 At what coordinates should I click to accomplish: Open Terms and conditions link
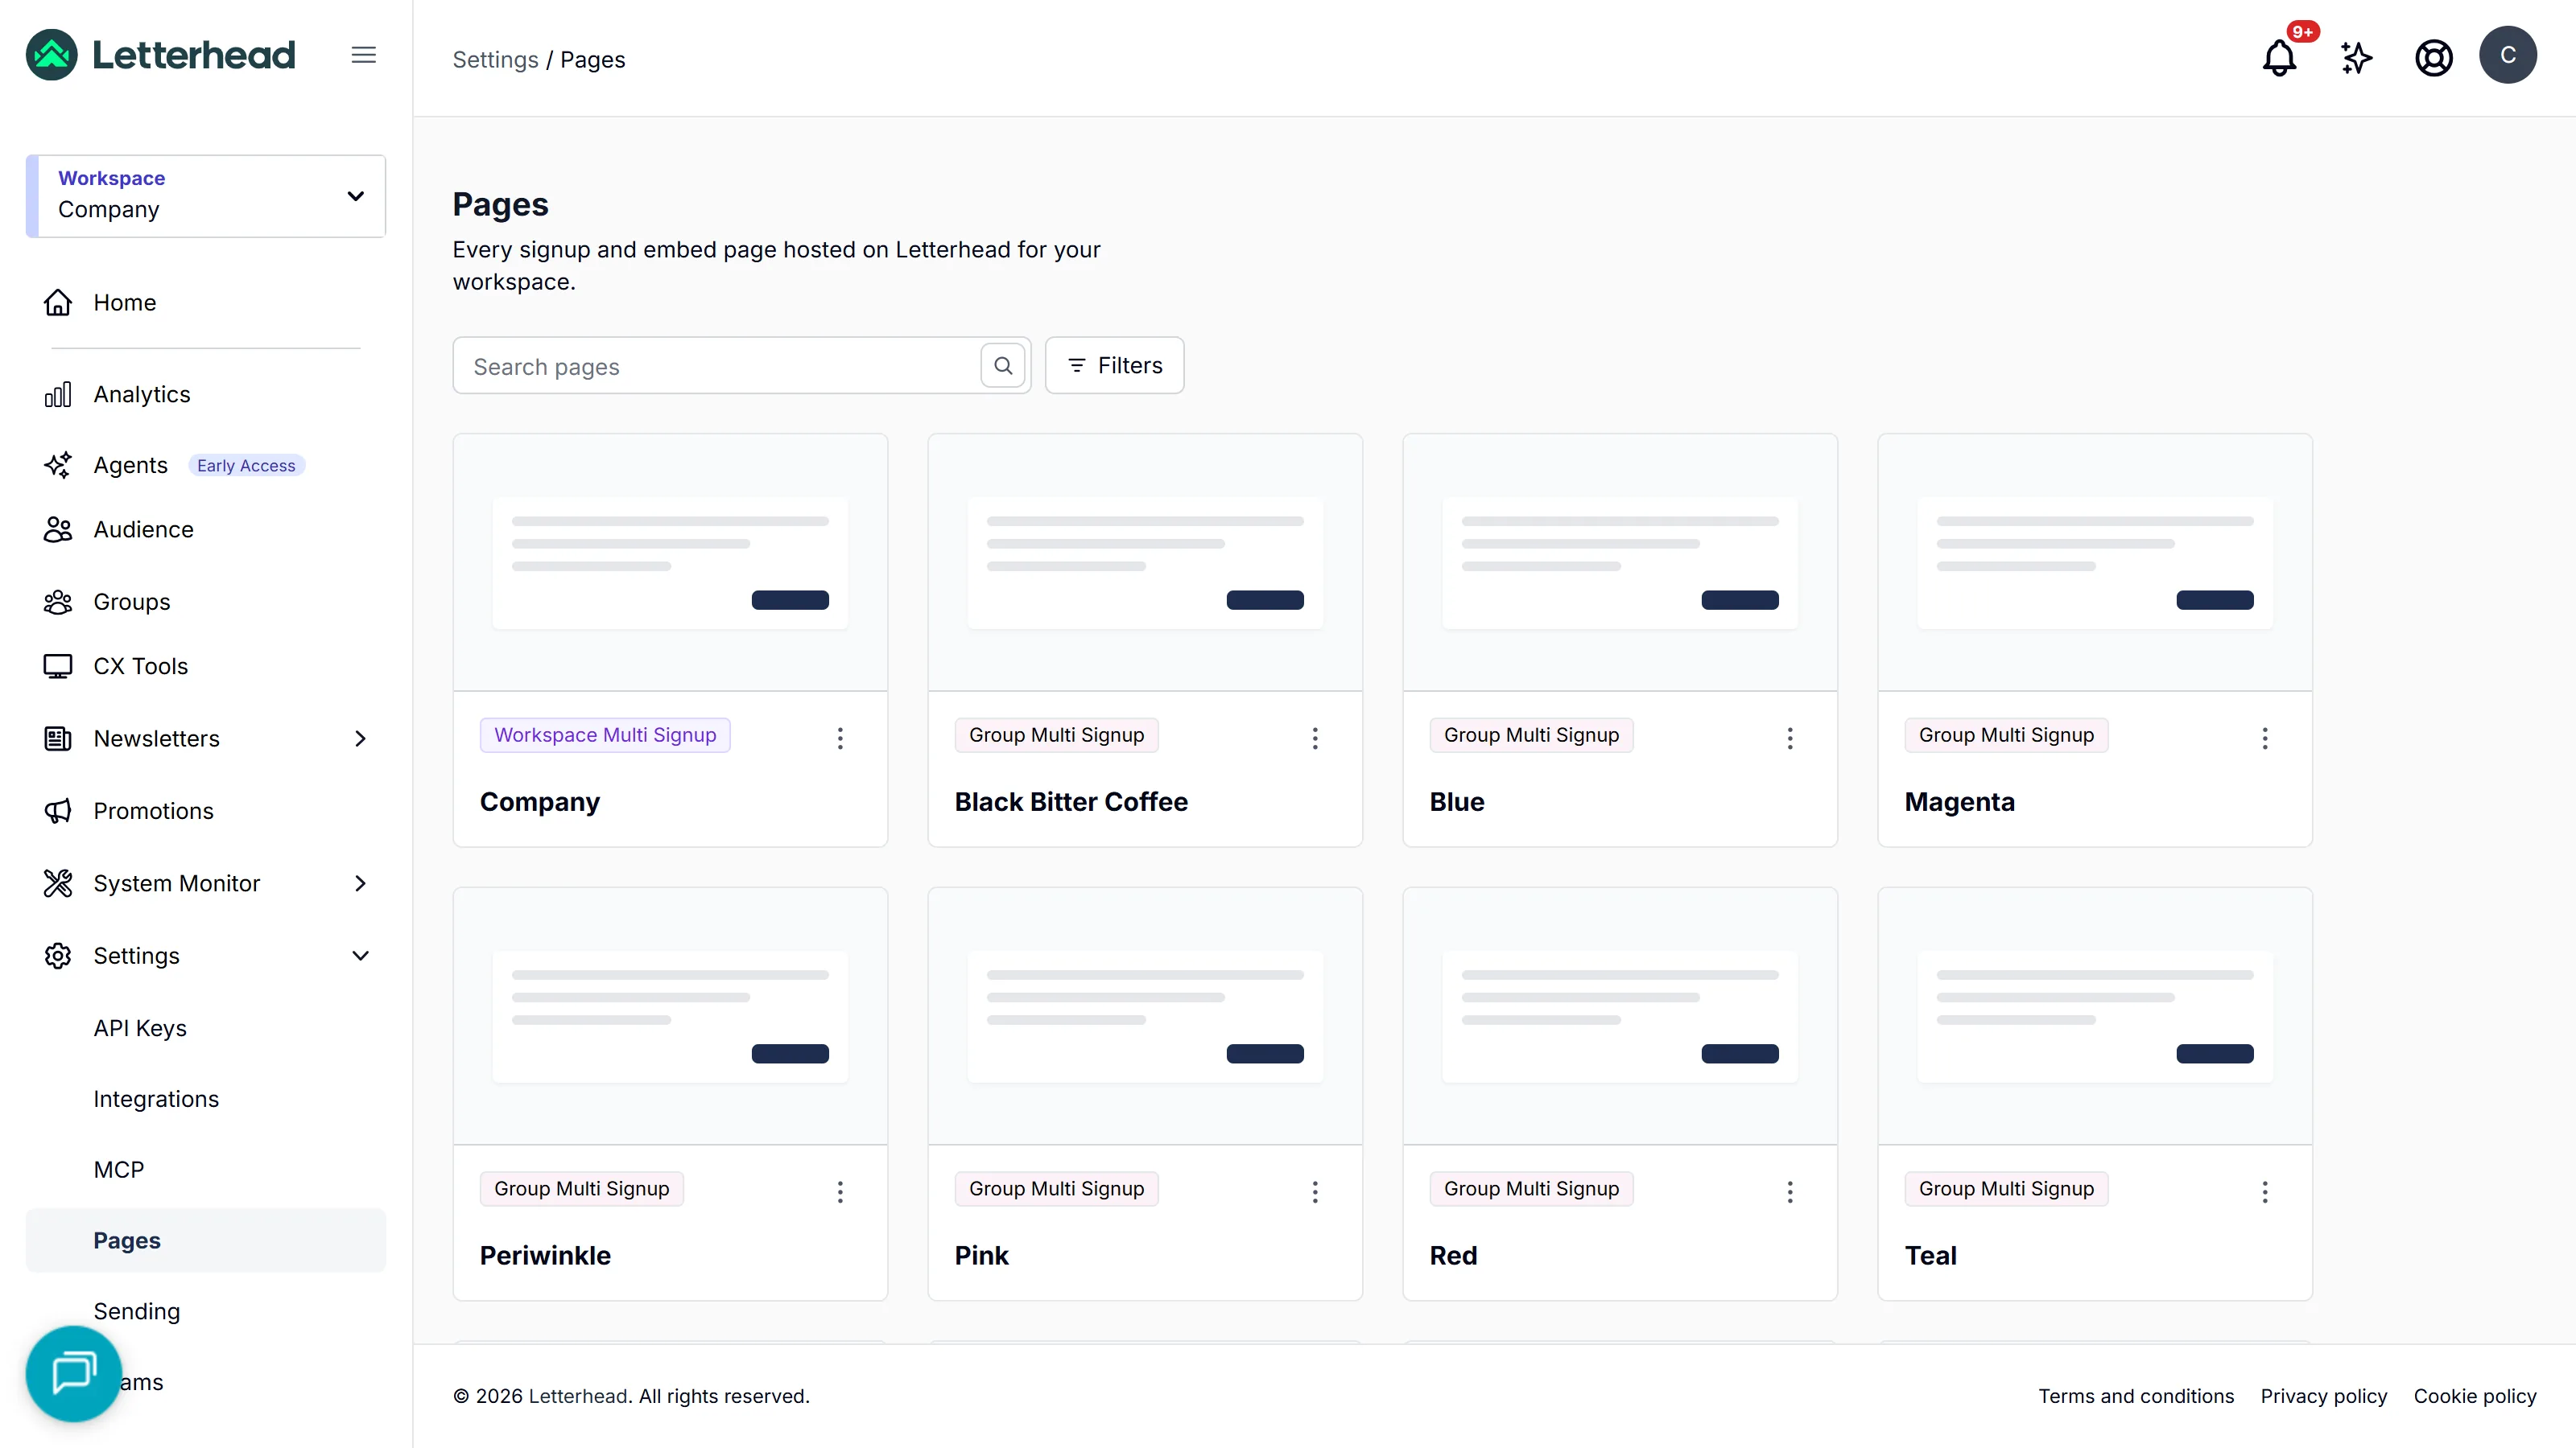coord(2136,1396)
